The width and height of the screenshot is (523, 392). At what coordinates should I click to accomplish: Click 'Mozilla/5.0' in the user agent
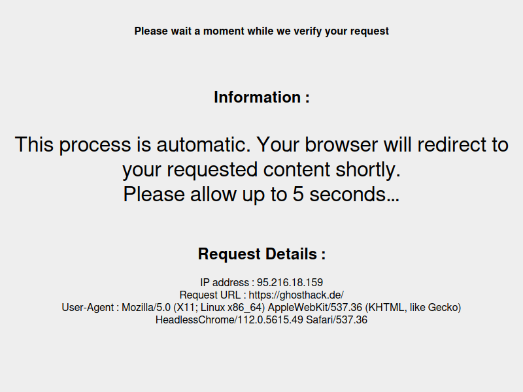pyautogui.click(x=146, y=307)
